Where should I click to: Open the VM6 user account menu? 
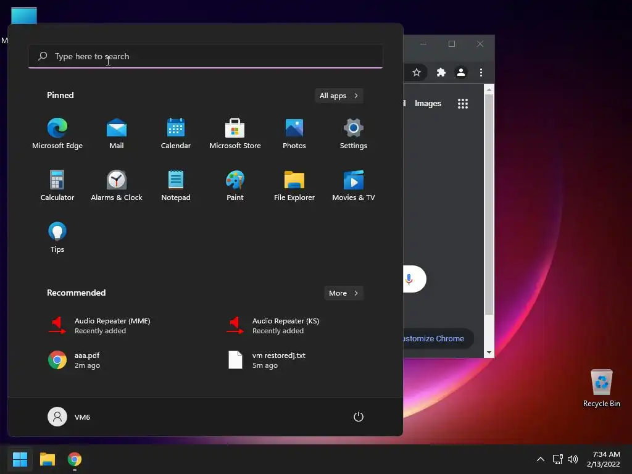[69, 417]
